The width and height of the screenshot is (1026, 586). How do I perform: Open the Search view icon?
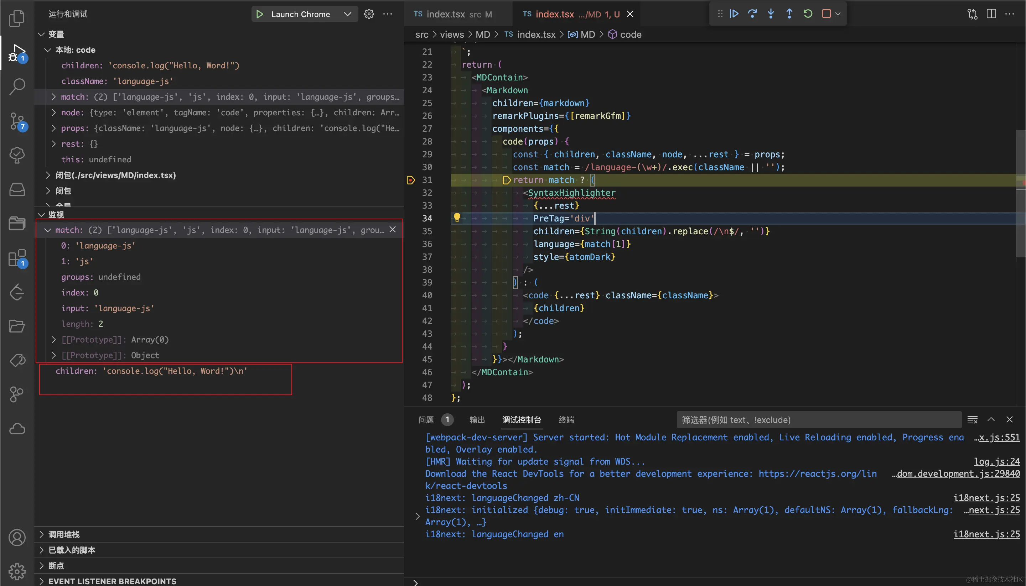point(17,86)
